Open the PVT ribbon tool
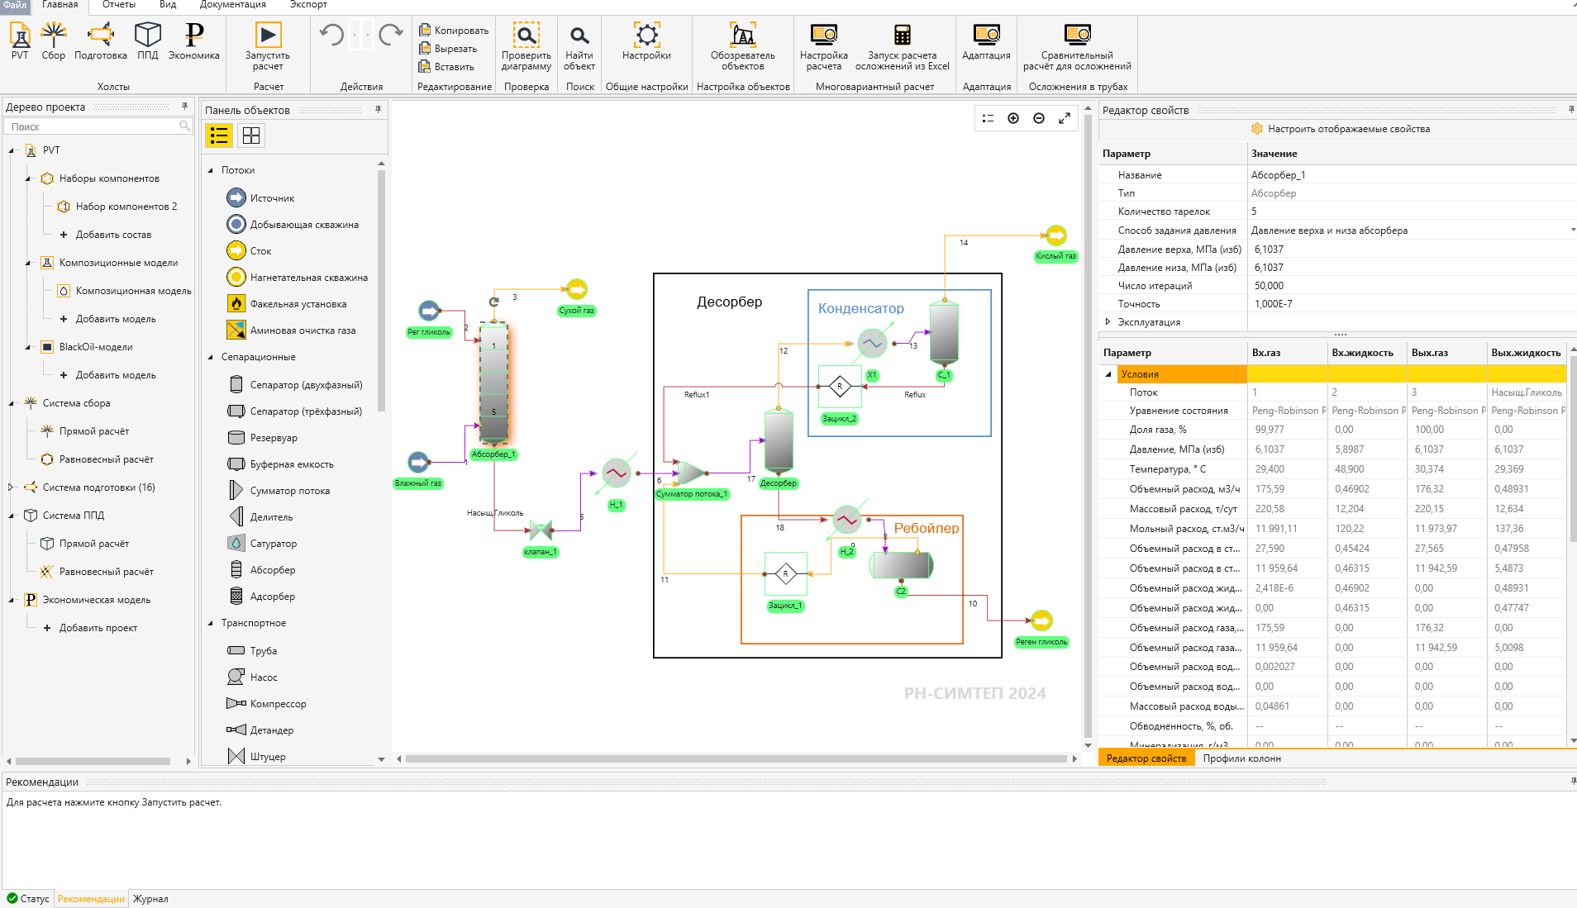This screenshot has height=908, width=1577. (x=20, y=41)
